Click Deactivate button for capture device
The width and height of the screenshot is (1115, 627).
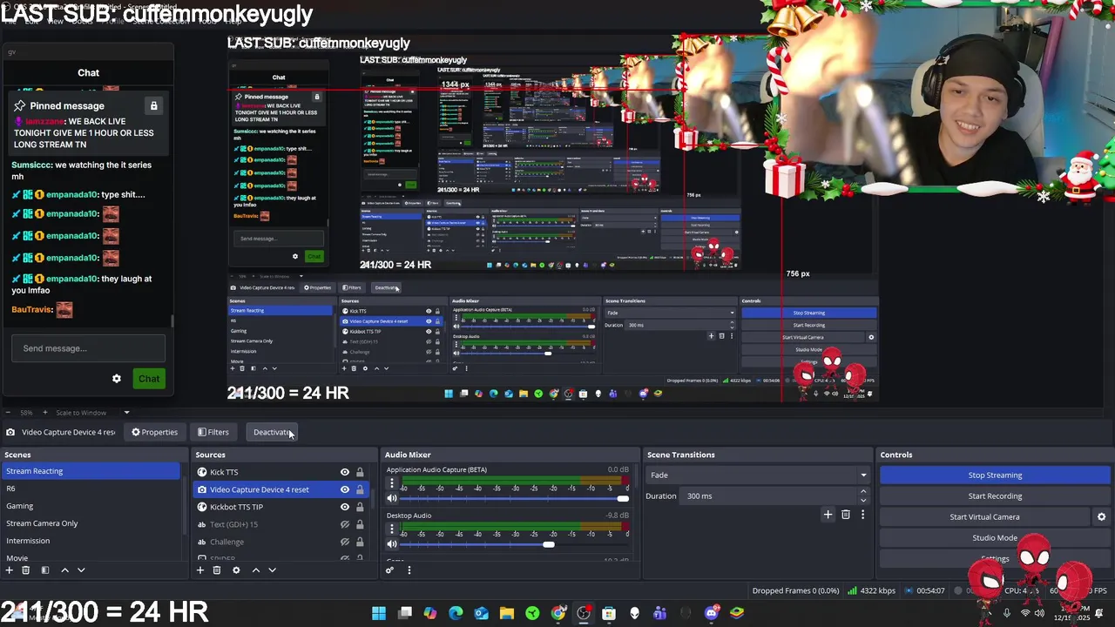272,432
